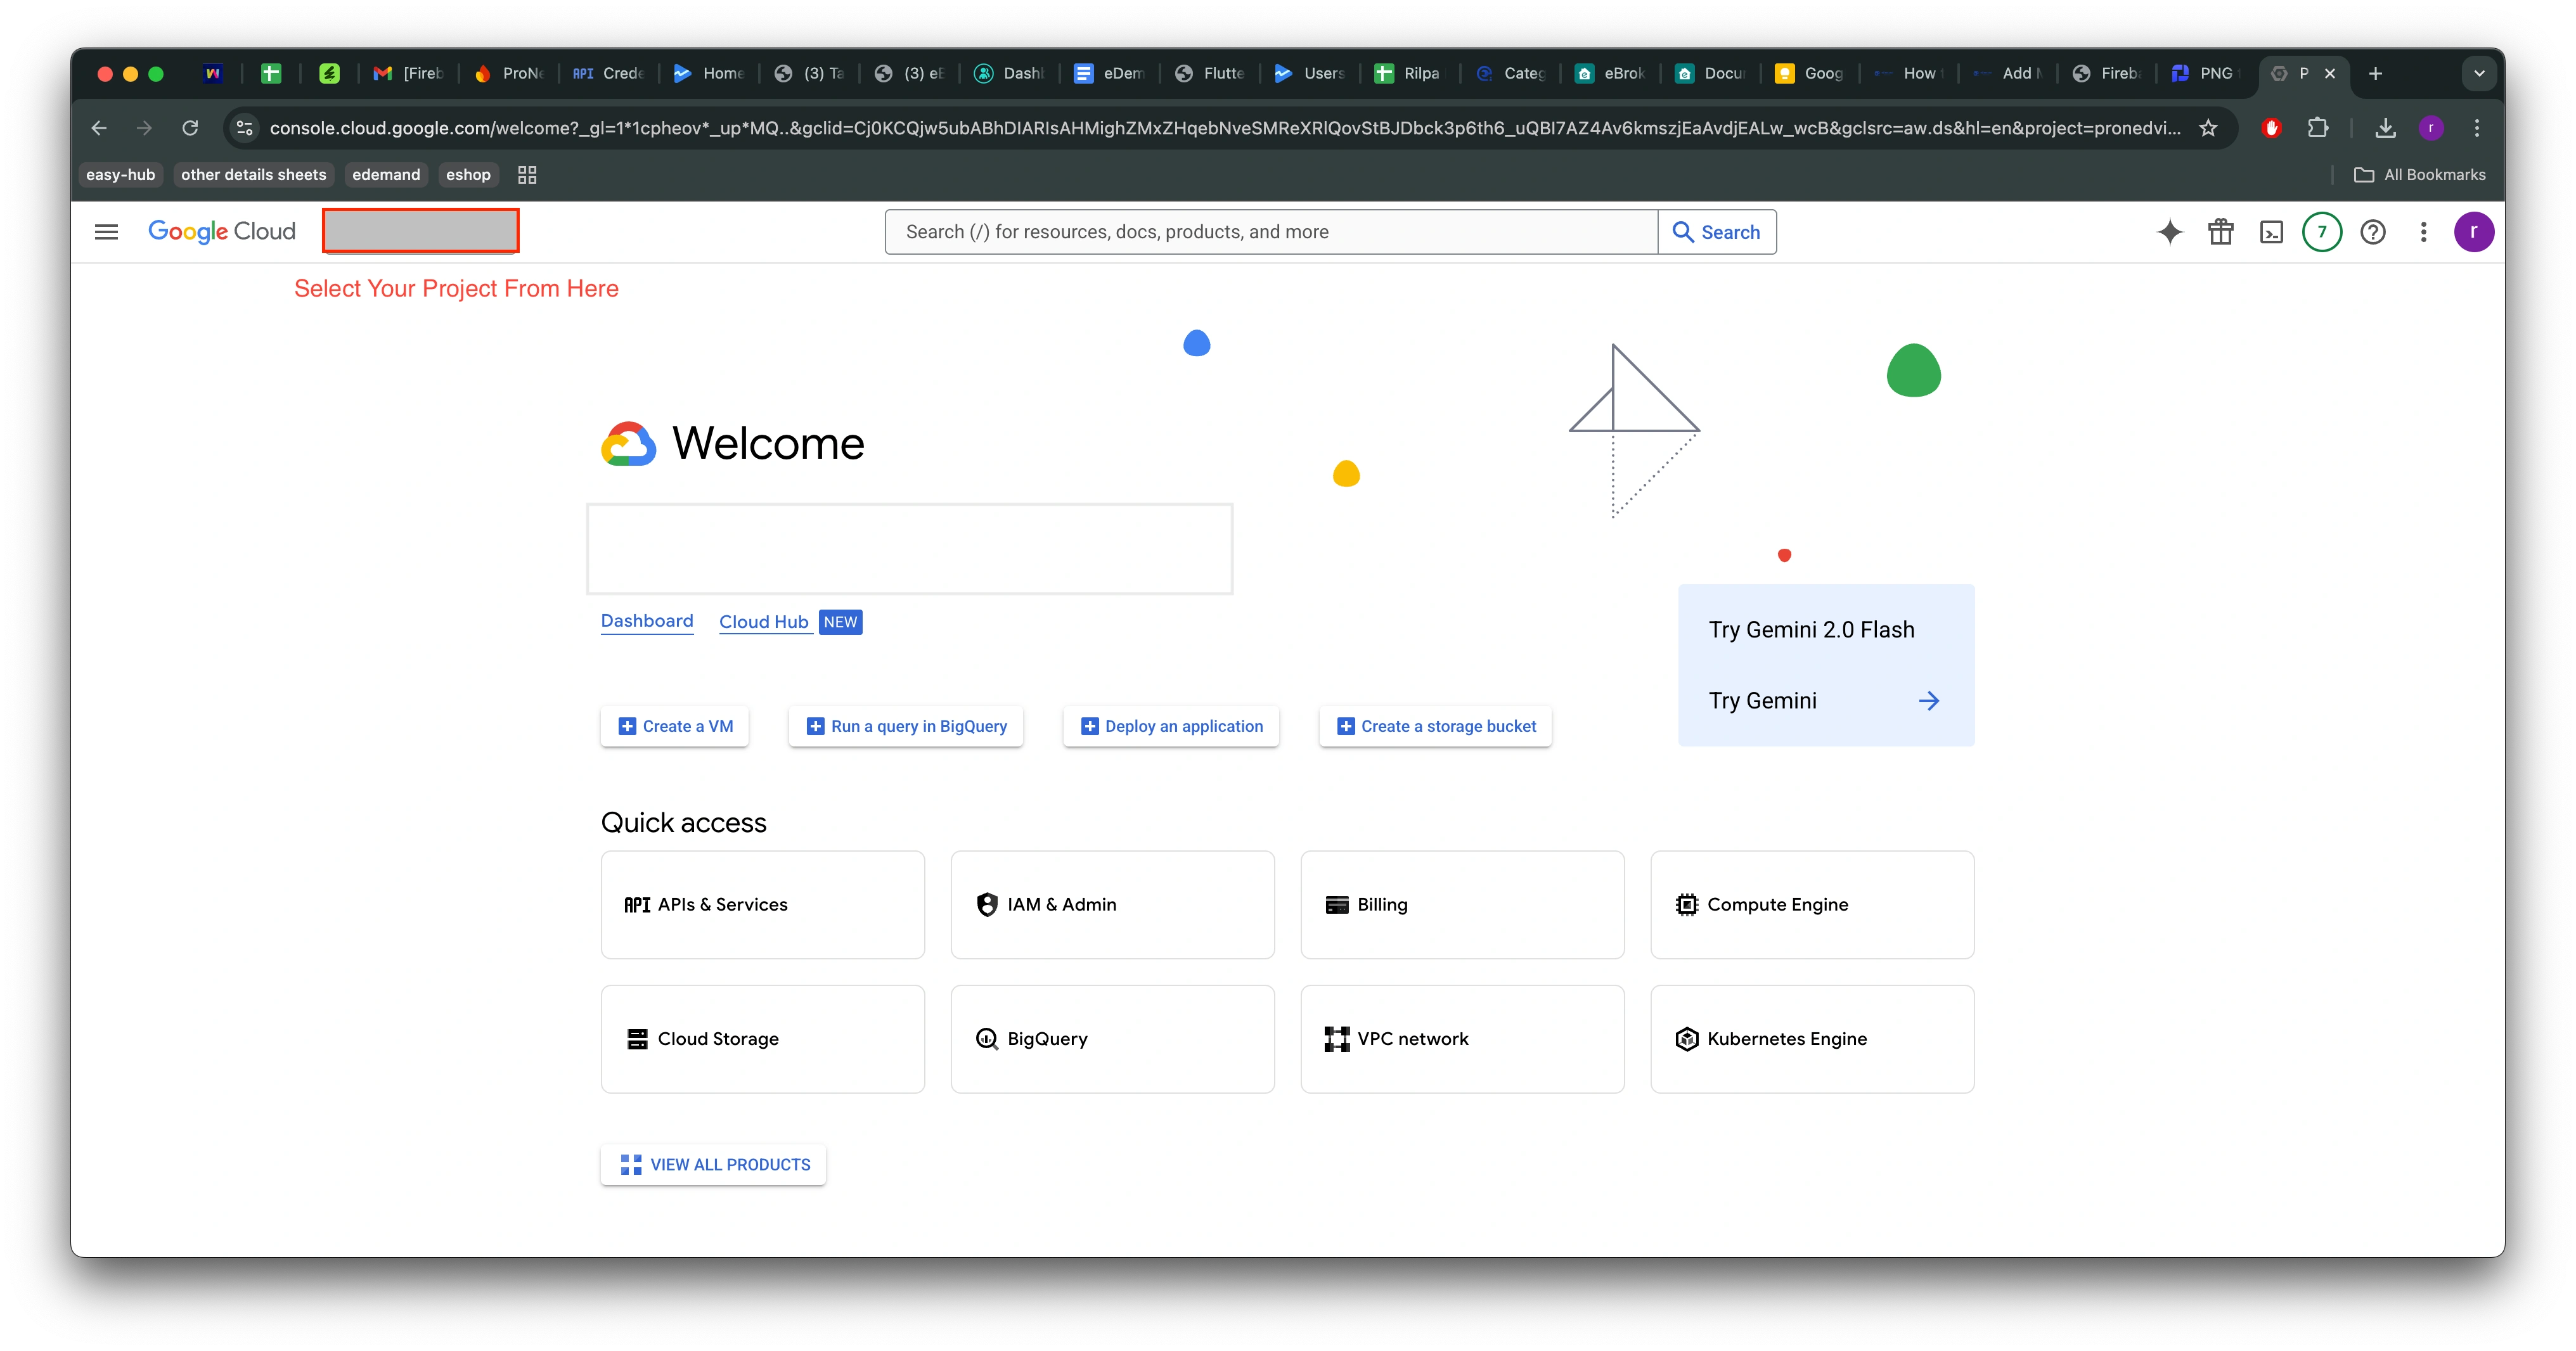Open Gemini AI assistant sparkle icon

point(2169,232)
